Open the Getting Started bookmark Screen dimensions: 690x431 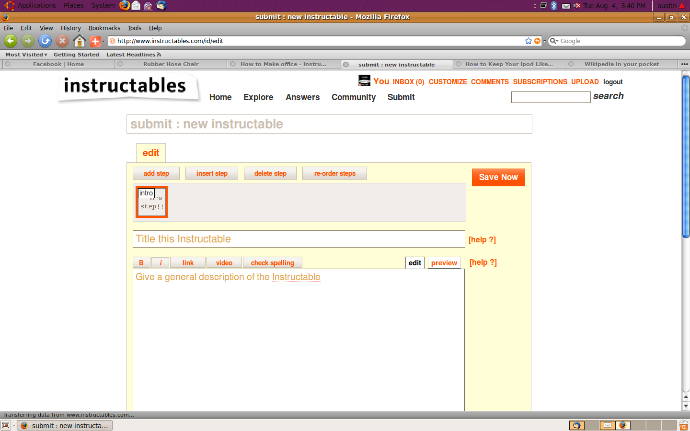pyautogui.click(x=76, y=55)
